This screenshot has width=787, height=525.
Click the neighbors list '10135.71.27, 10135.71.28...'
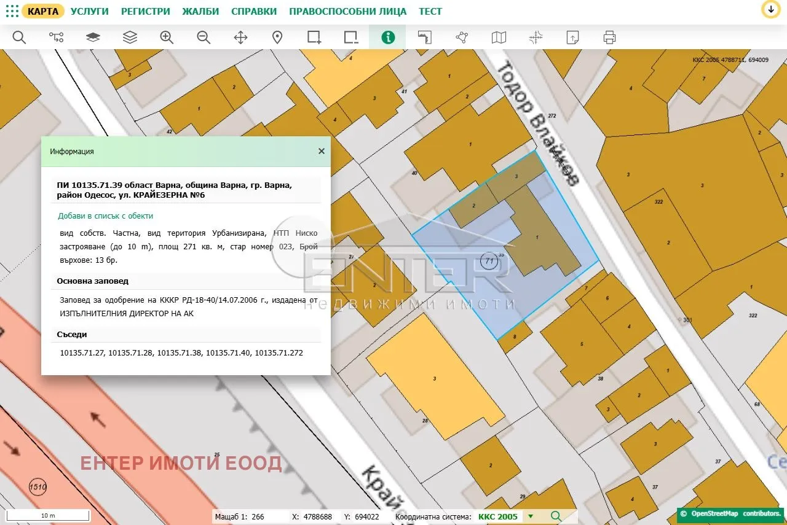click(181, 353)
